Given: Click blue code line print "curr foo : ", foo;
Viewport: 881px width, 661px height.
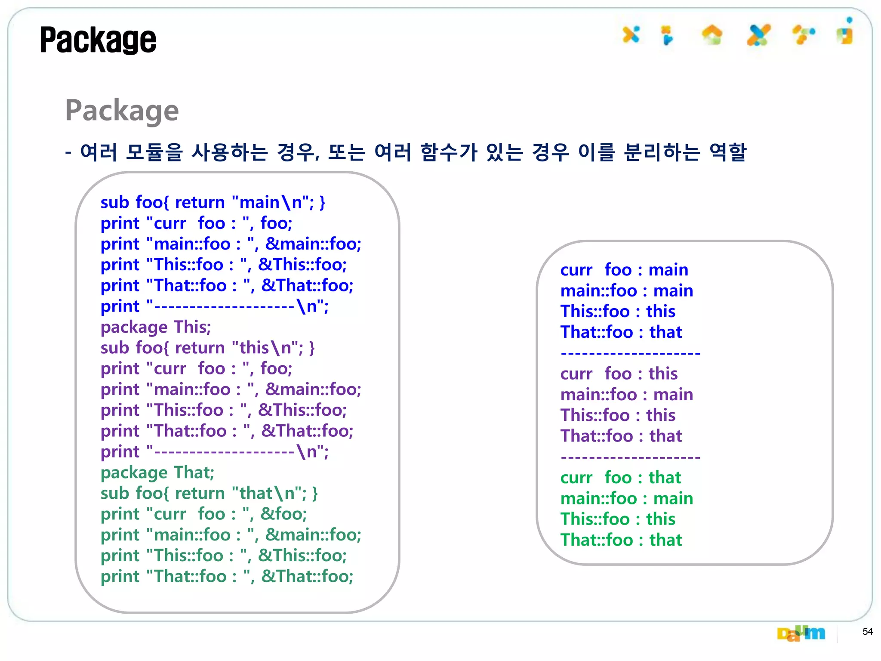Looking at the screenshot, I should click(x=196, y=223).
